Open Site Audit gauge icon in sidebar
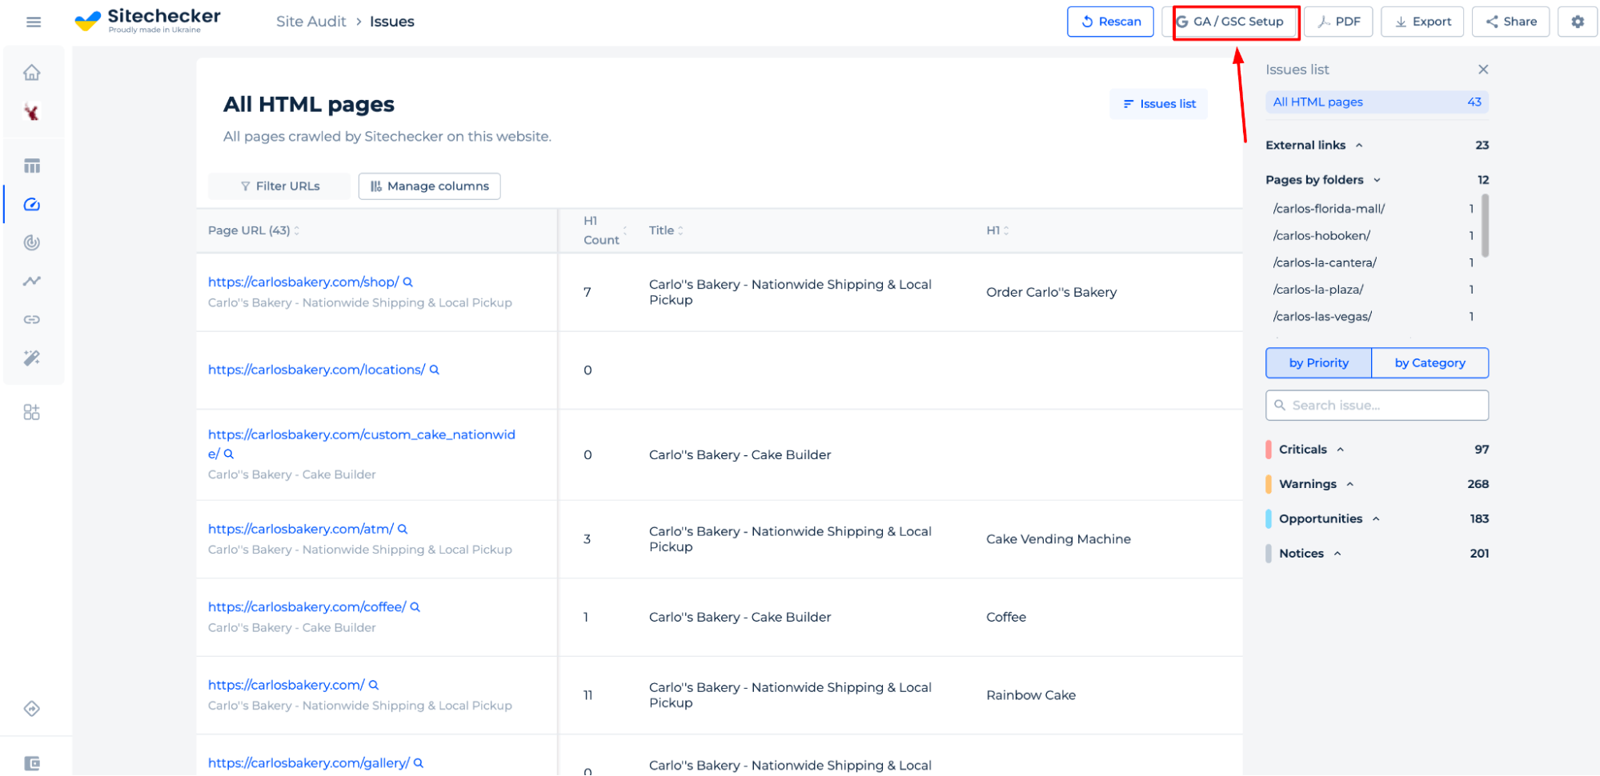 (x=32, y=205)
